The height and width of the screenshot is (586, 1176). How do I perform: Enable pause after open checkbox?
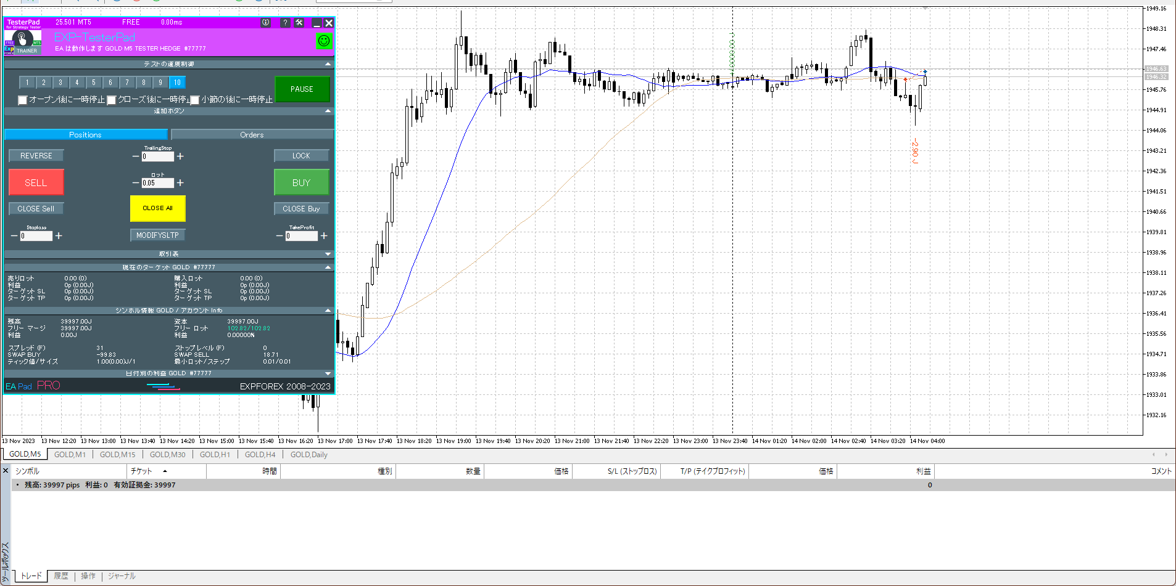pos(23,100)
